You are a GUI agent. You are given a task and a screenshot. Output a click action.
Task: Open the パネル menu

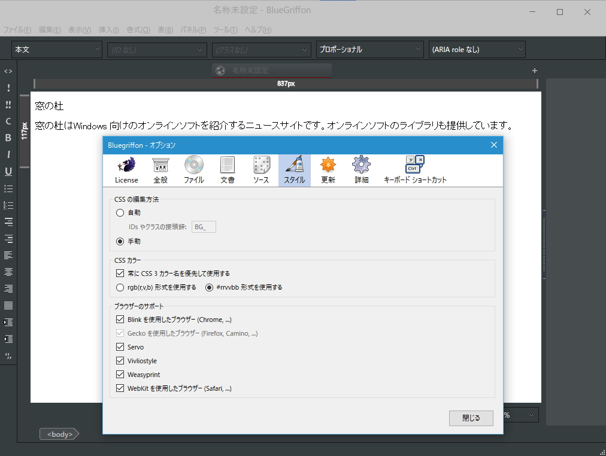[193, 30]
